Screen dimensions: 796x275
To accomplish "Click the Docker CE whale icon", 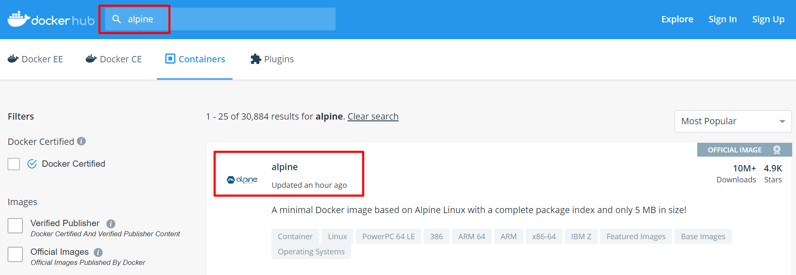I will [x=91, y=59].
